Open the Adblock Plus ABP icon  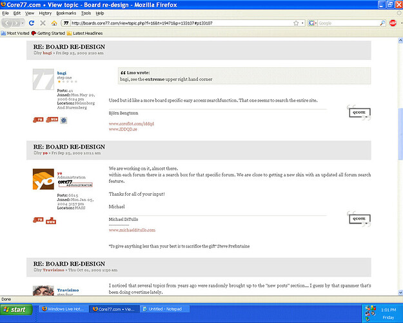[x=393, y=23]
